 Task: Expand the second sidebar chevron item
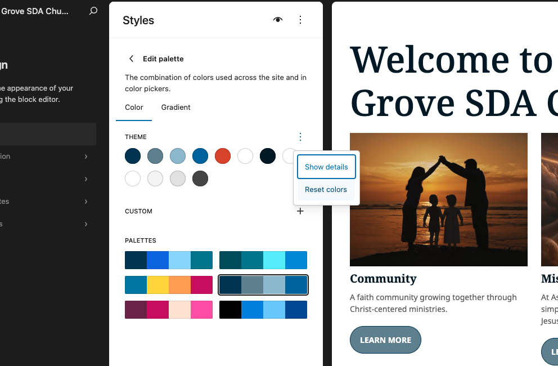85,179
